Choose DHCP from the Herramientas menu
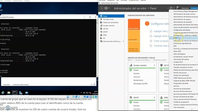 coord(183,38)
